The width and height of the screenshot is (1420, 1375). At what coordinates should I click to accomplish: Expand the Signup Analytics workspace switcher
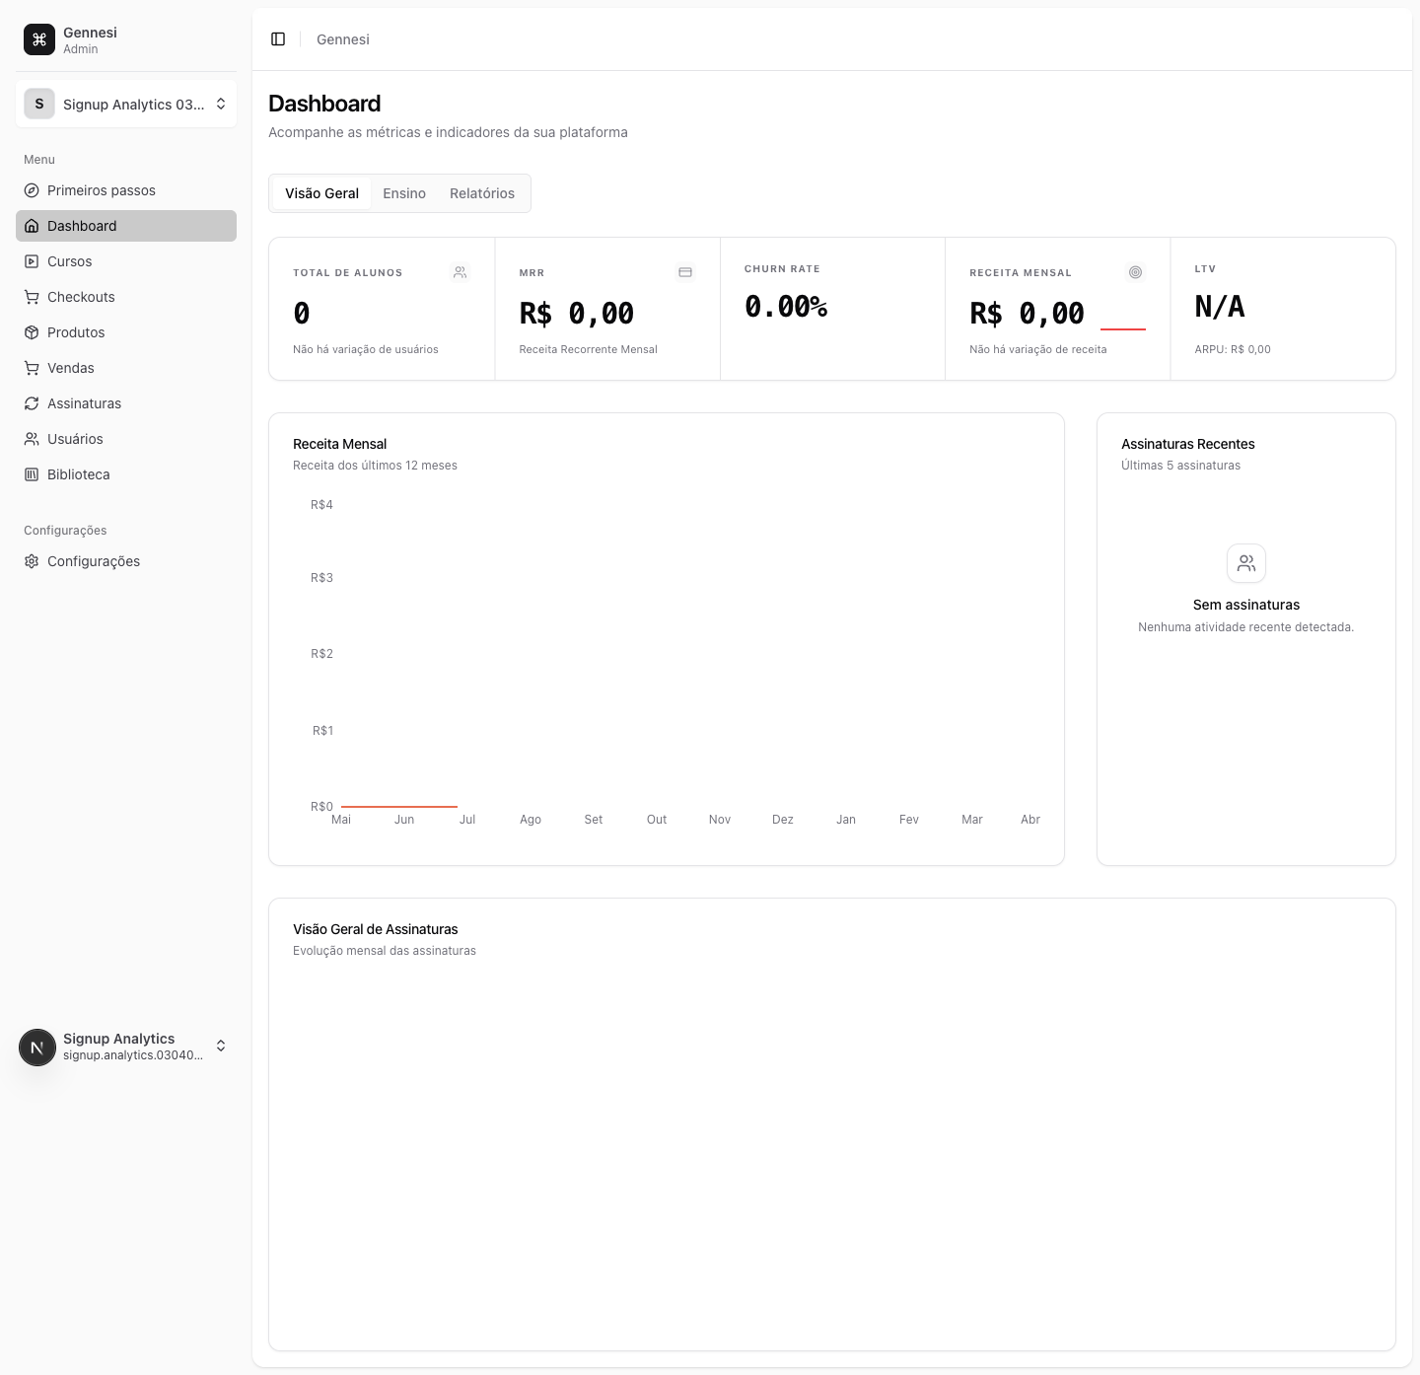tap(126, 104)
